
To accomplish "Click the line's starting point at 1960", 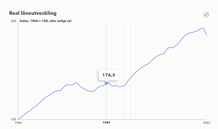I will (19, 119).
